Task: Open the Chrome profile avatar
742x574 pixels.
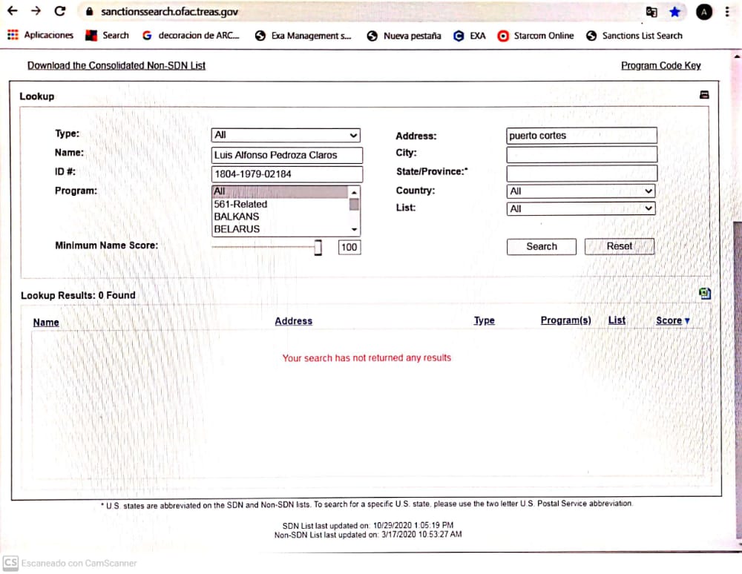Action: [x=704, y=12]
